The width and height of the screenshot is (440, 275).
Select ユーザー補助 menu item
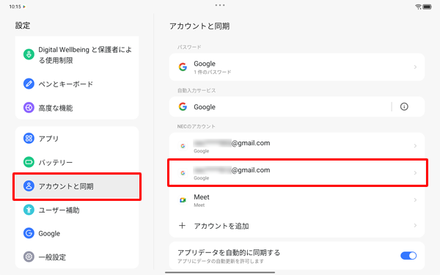point(77,210)
